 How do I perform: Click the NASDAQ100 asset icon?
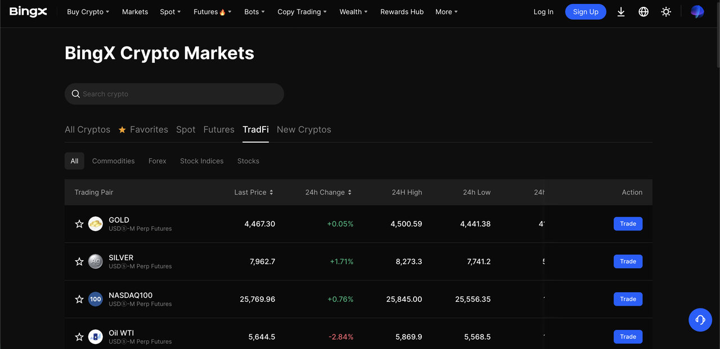(x=96, y=299)
